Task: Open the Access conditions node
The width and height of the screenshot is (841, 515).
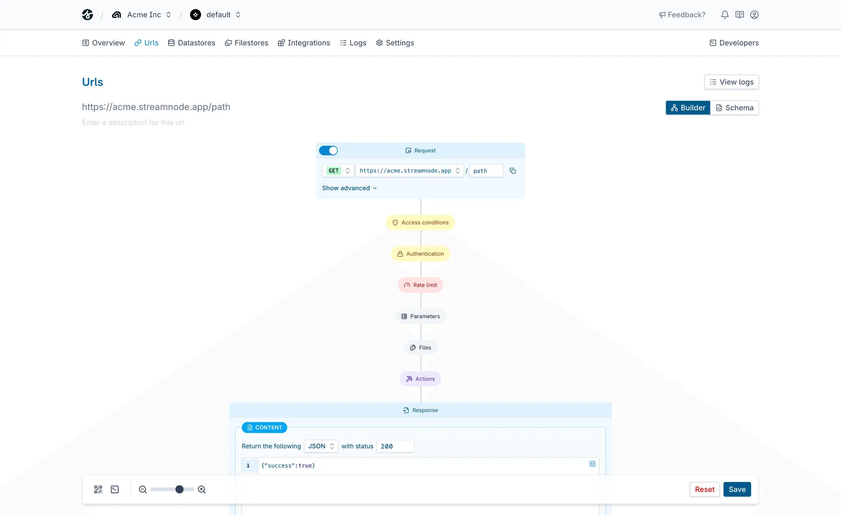Action: [420, 223]
